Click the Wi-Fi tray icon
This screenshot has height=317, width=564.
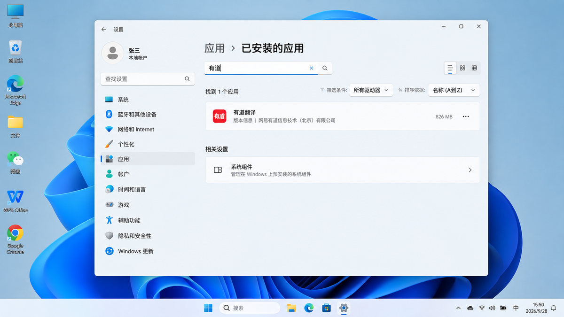(x=482, y=308)
